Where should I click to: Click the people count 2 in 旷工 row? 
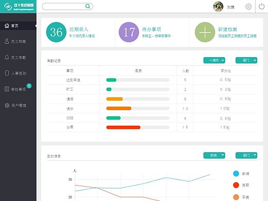[x=185, y=90]
